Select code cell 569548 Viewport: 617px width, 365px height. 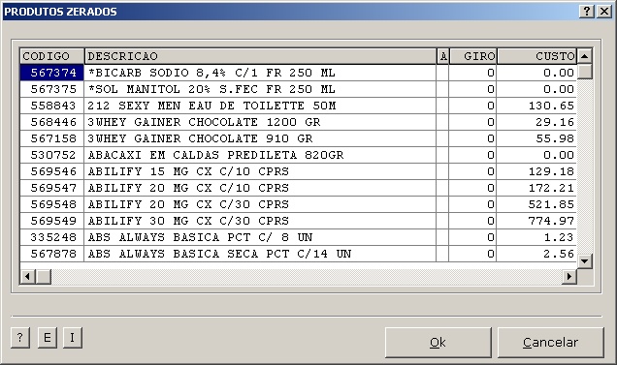pyautogui.click(x=52, y=204)
